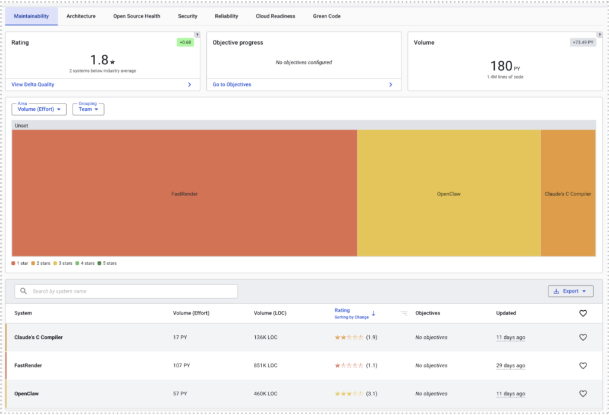This screenshot has height=415, width=609.
Task: Open the View Delta Quality link
Action: [33, 85]
